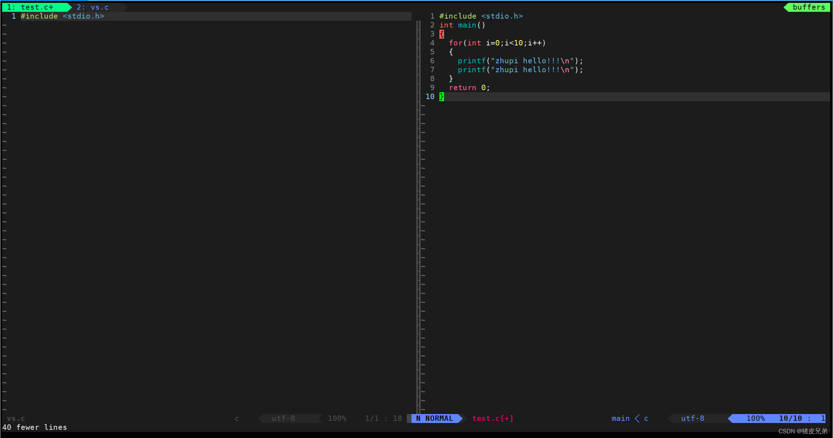Click line number 10 in the right gutter
This screenshot has height=438, width=833.
tap(430, 97)
